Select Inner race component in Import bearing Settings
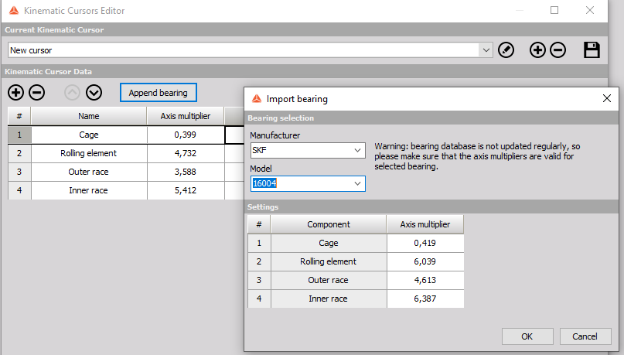The image size is (624, 355). point(329,299)
